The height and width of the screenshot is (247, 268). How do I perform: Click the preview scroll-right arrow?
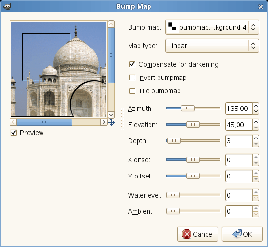coord(104,122)
